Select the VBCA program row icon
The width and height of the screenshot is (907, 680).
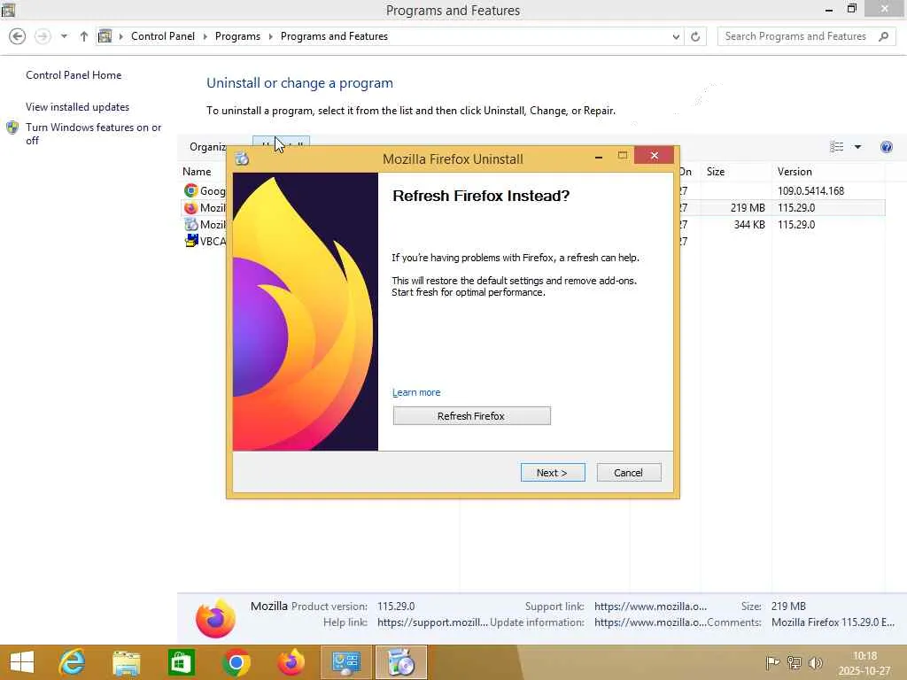tap(191, 241)
